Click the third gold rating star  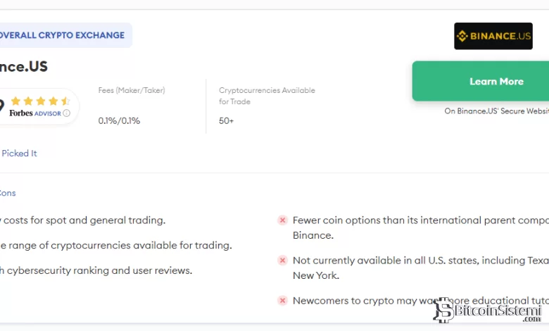41,101
